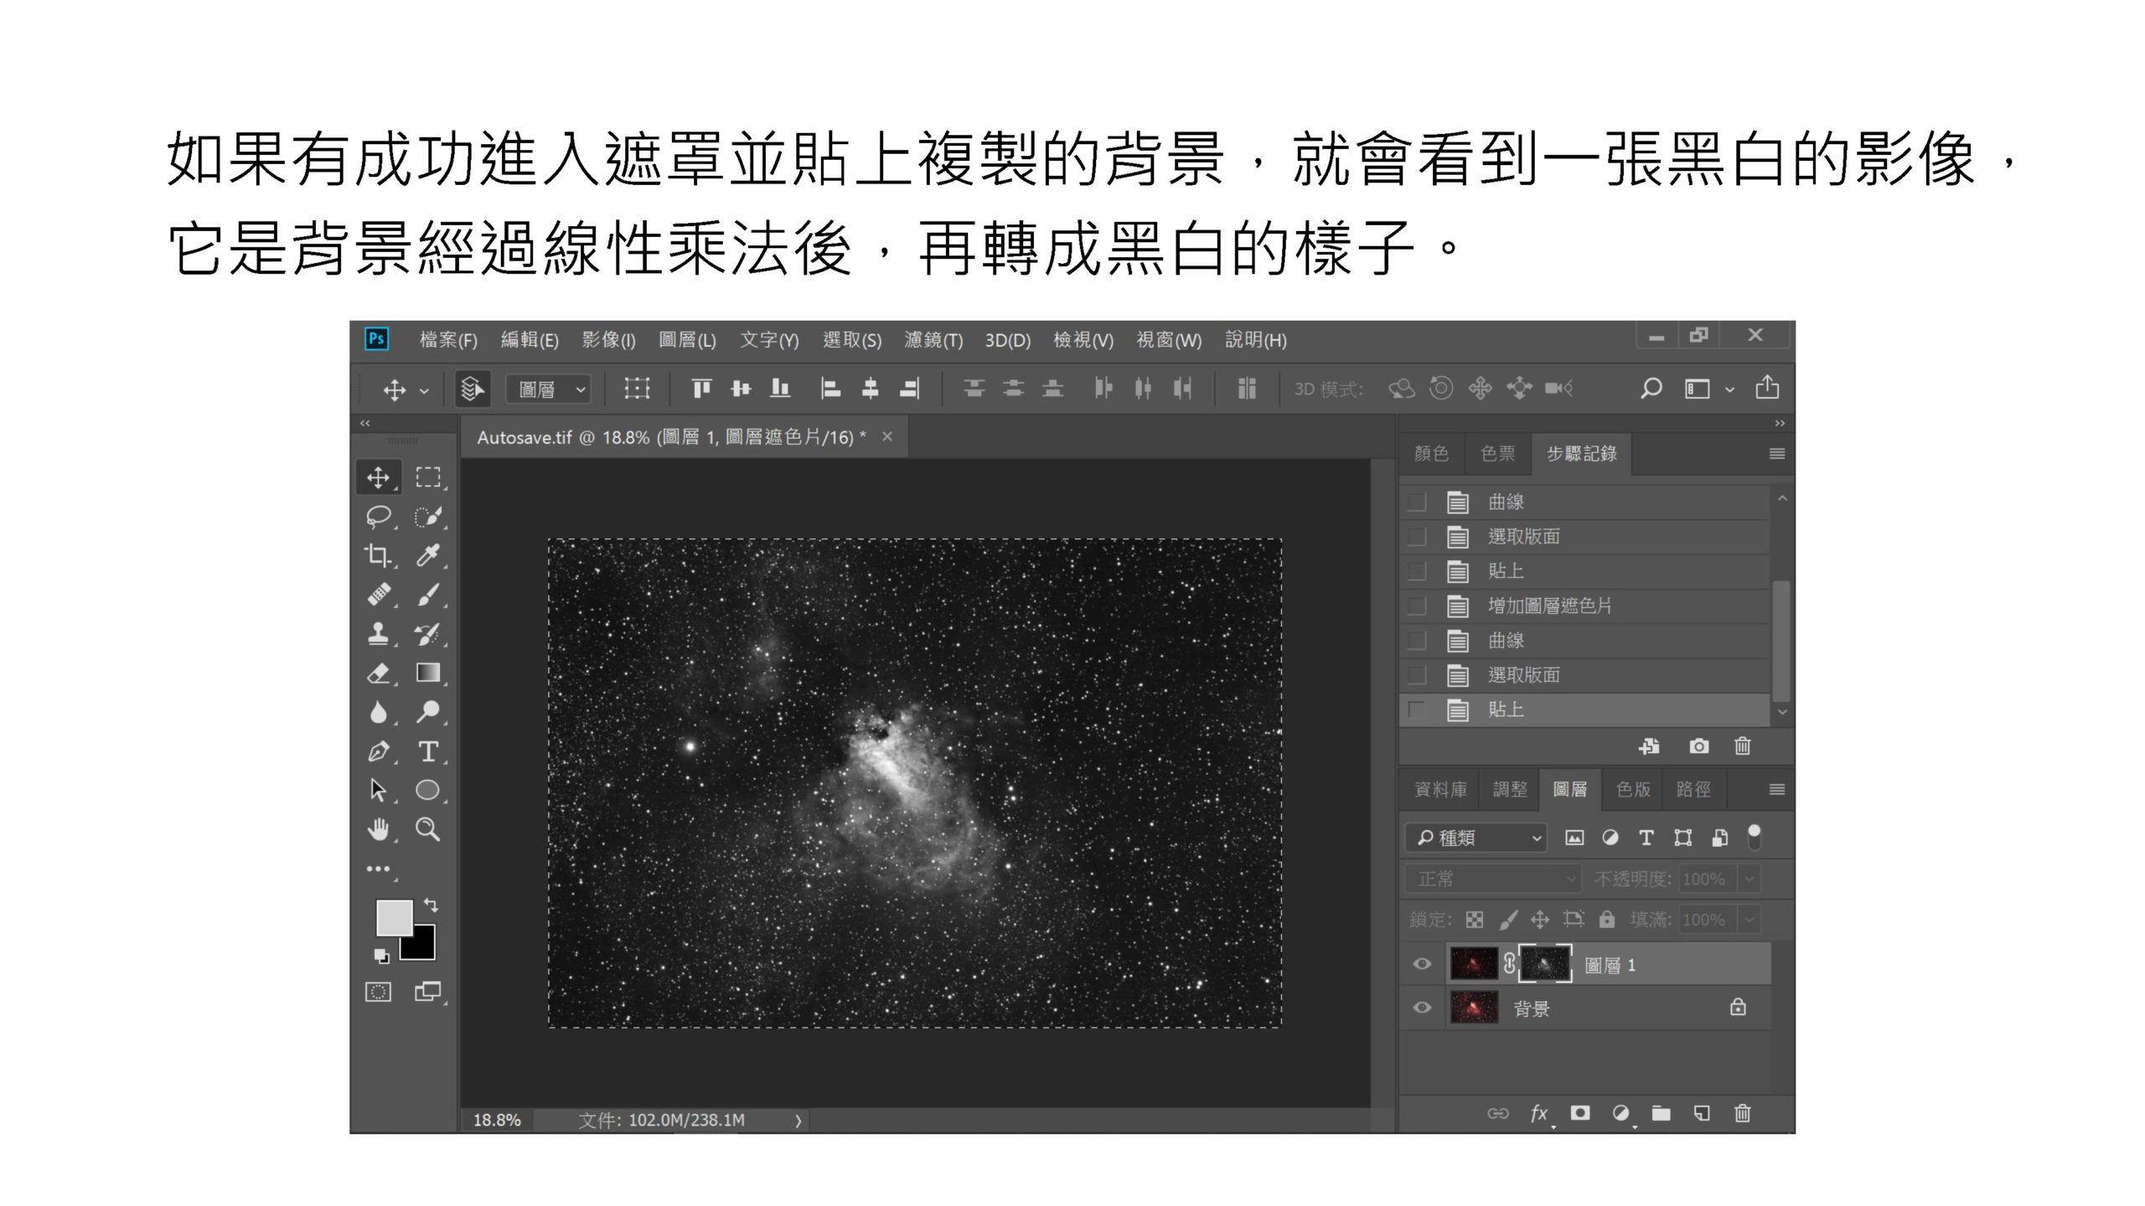Screen dimensions: 2145x1206
Task: Set history source on the 曲線 state
Action: click(1417, 501)
